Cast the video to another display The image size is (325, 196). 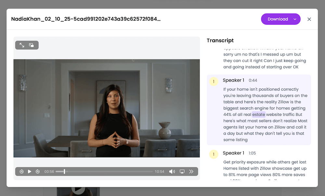click(182, 171)
